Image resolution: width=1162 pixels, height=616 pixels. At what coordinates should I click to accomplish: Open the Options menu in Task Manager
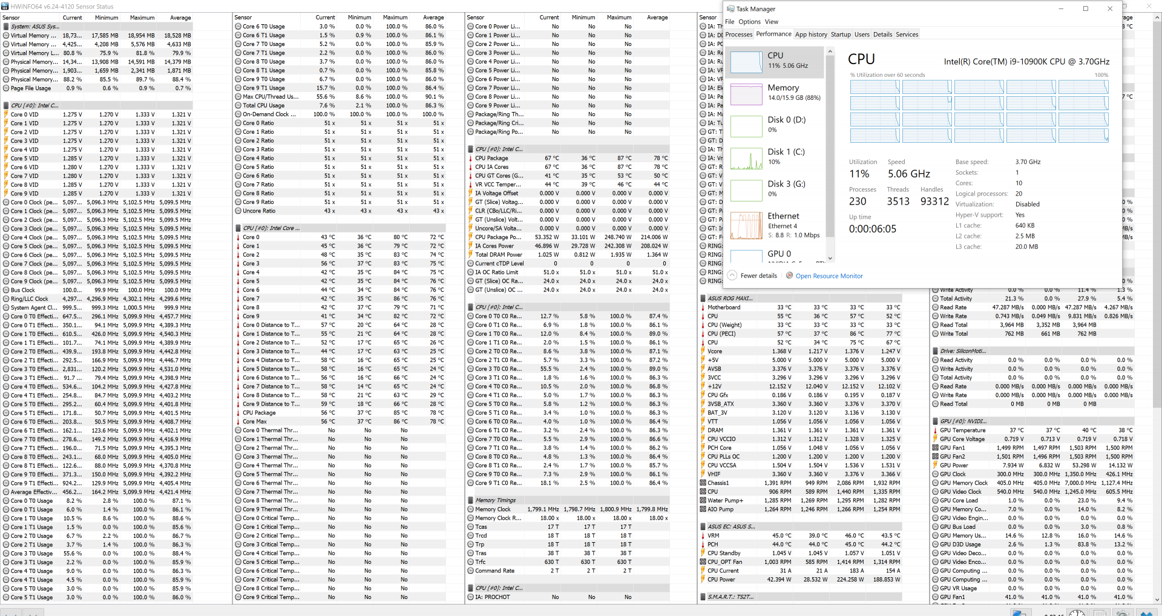749,22
